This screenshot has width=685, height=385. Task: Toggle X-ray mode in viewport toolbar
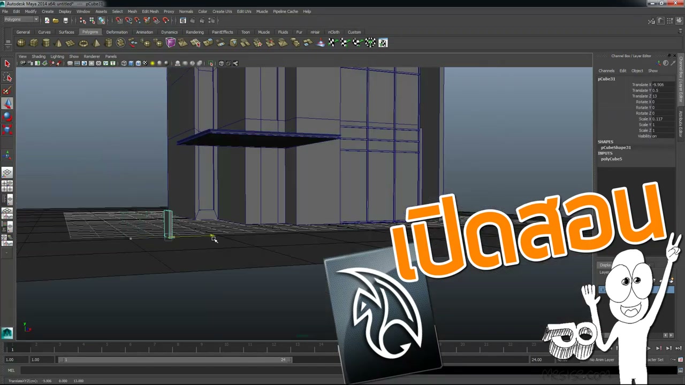pos(221,63)
